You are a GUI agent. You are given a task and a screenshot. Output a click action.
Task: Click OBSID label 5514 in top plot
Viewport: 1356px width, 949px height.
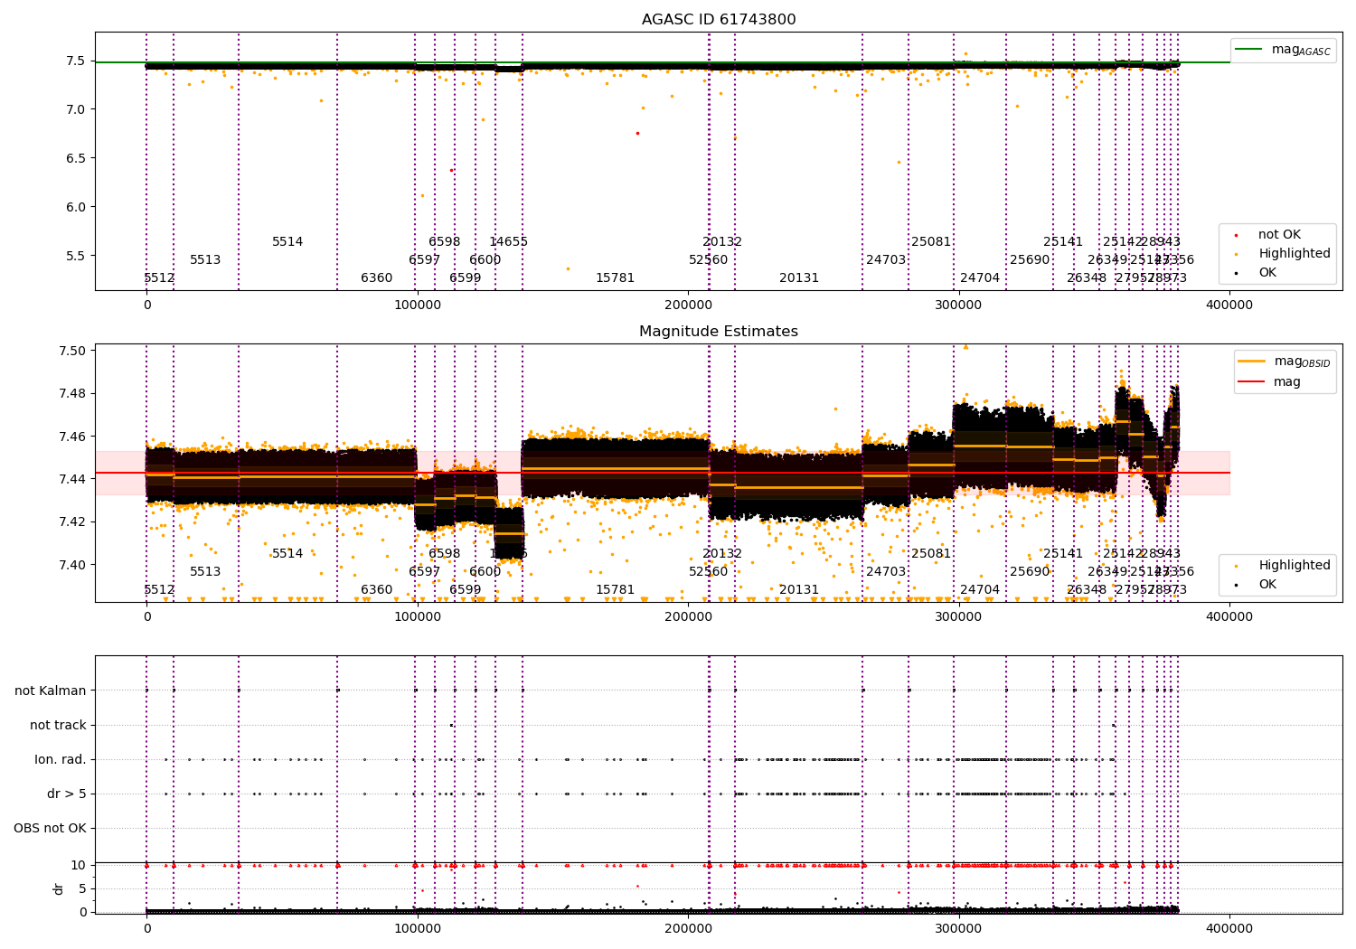coord(287,241)
